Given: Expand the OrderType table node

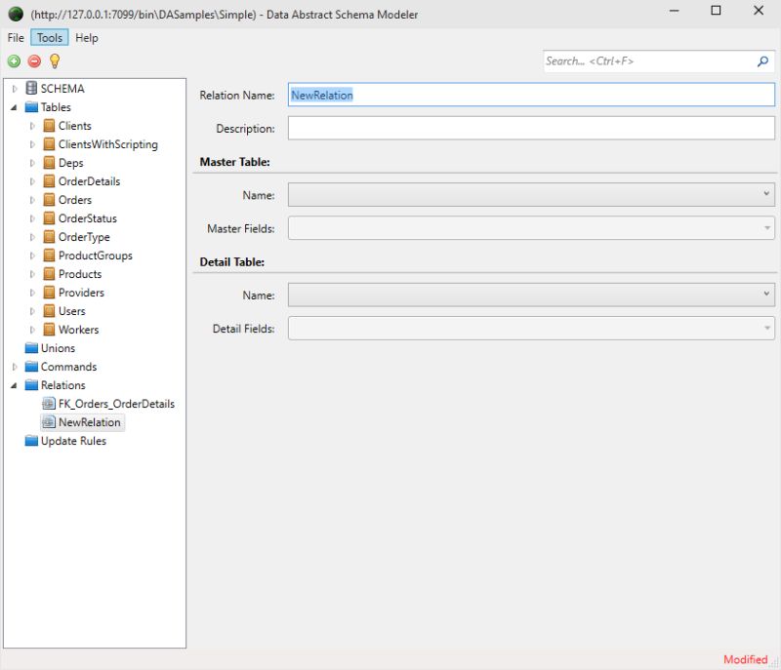Looking at the screenshot, I should [32, 237].
